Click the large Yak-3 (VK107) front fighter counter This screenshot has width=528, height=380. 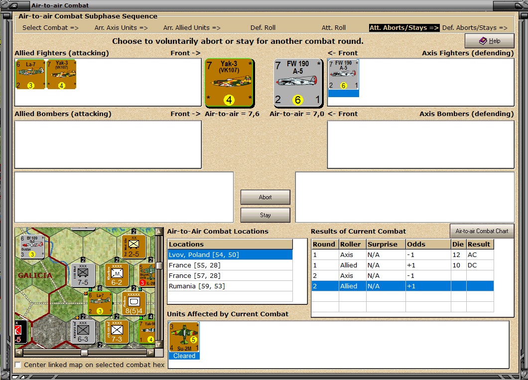pos(229,83)
